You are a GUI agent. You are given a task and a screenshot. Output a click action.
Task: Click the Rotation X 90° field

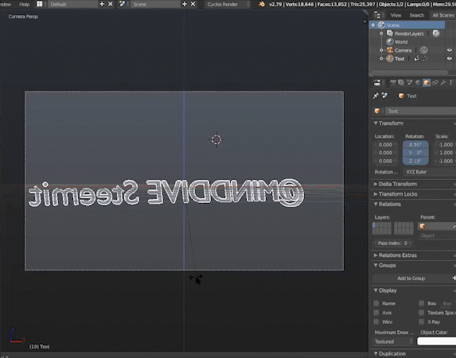click(415, 145)
